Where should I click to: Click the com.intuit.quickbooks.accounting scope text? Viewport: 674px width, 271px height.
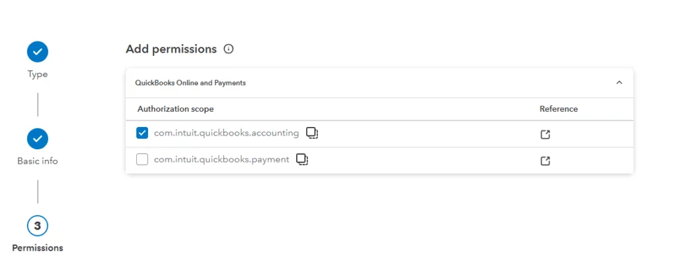coord(226,133)
